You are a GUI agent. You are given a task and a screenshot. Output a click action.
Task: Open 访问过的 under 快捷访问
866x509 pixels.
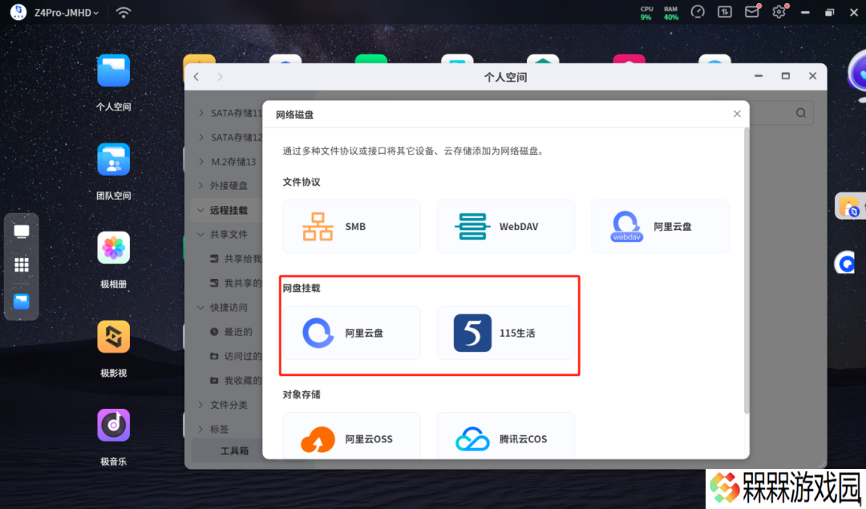(x=236, y=356)
